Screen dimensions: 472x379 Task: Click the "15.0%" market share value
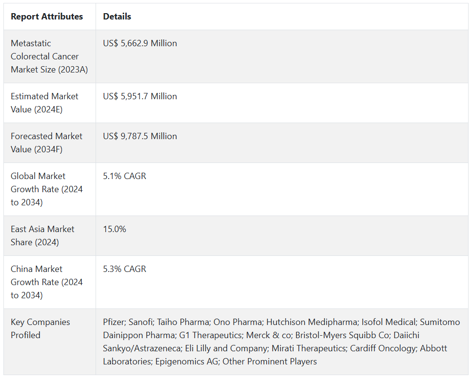115,229
